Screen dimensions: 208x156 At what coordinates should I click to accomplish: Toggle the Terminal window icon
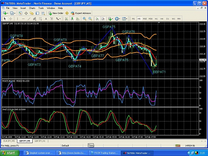[x=37, y=13]
